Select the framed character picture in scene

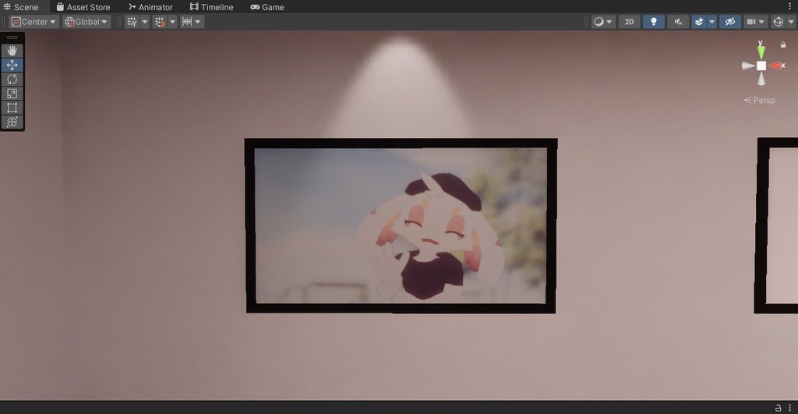[x=401, y=225]
